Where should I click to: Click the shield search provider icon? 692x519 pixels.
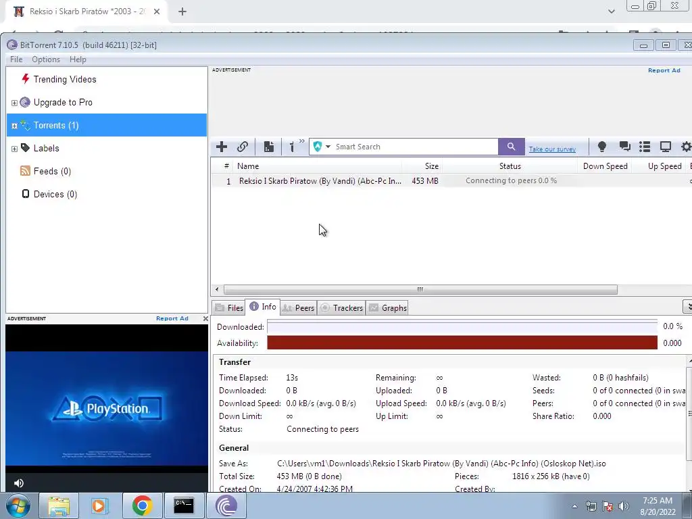318,147
